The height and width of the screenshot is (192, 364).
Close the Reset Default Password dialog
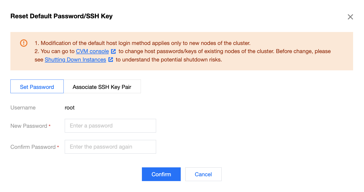click(x=350, y=17)
